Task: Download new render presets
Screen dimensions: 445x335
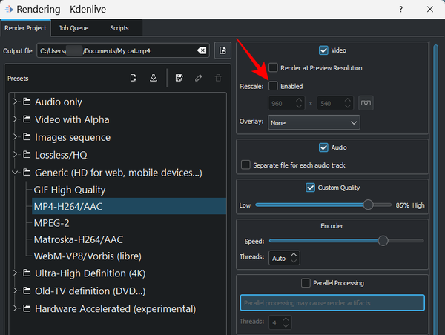Action: click(154, 78)
